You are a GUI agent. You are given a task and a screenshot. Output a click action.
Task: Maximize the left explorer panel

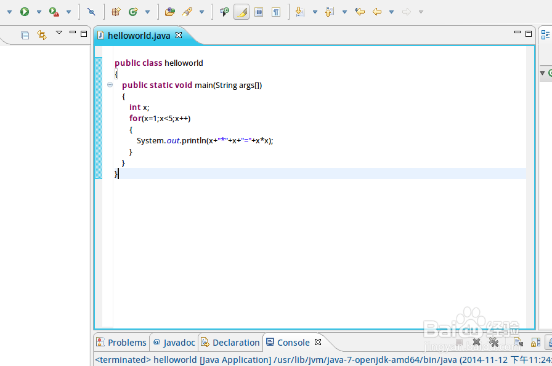tap(84, 34)
